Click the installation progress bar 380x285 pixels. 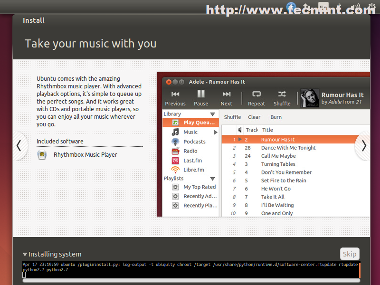click(191, 281)
